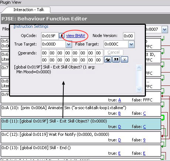Follow the true: D link on Exit Skill Object row
Screen dimensions: 170x161
(120, 127)
